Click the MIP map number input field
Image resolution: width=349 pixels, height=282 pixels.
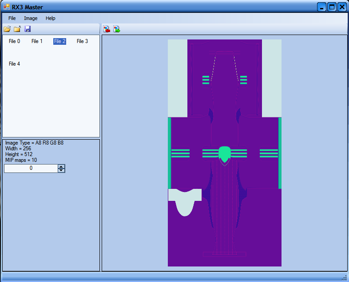(x=31, y=168)
